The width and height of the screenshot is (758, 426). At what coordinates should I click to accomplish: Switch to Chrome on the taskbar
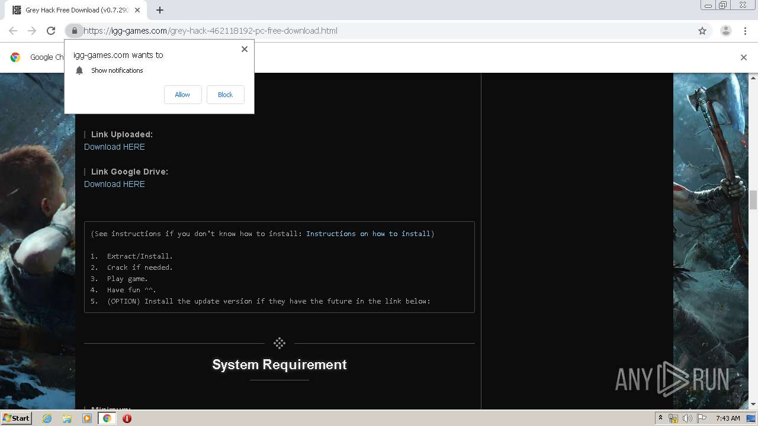[107, 418]
